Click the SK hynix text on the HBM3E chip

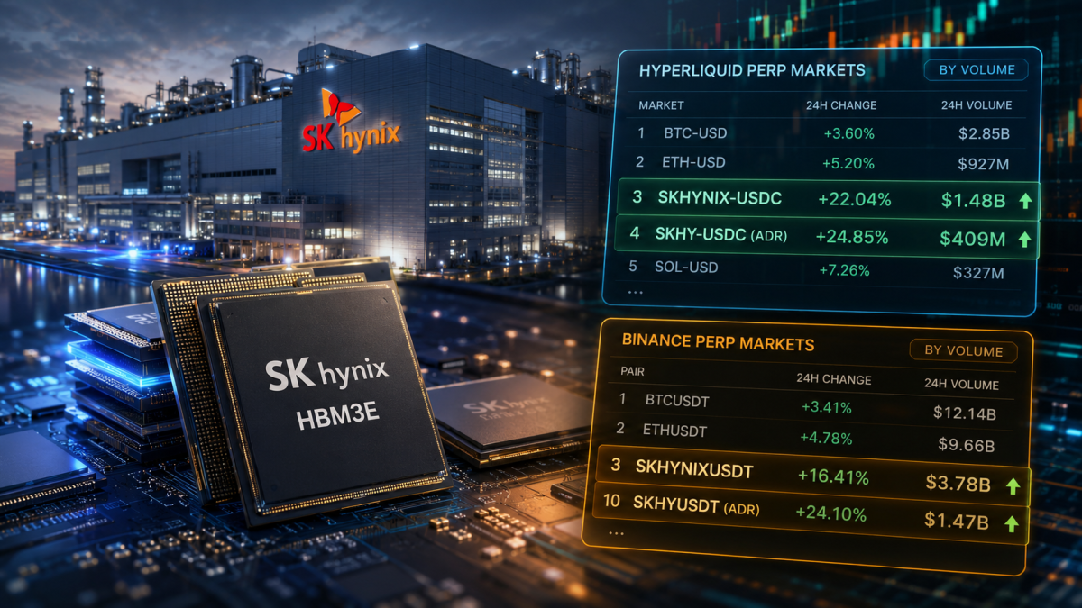[326, 372]
